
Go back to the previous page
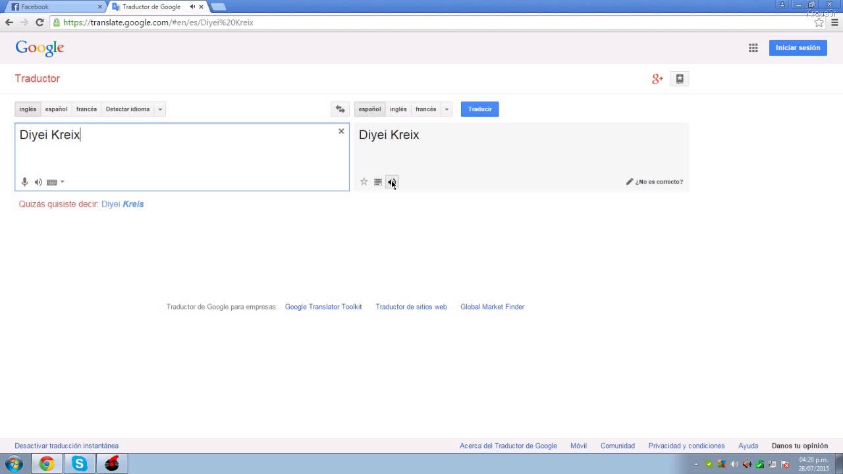pos(9,22)
